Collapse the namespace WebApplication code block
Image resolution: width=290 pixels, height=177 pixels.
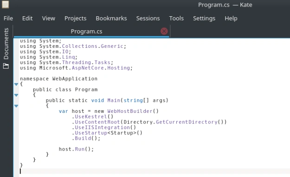[16, 84]
